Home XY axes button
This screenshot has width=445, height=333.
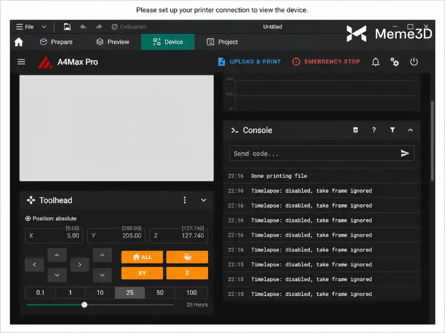142,273
